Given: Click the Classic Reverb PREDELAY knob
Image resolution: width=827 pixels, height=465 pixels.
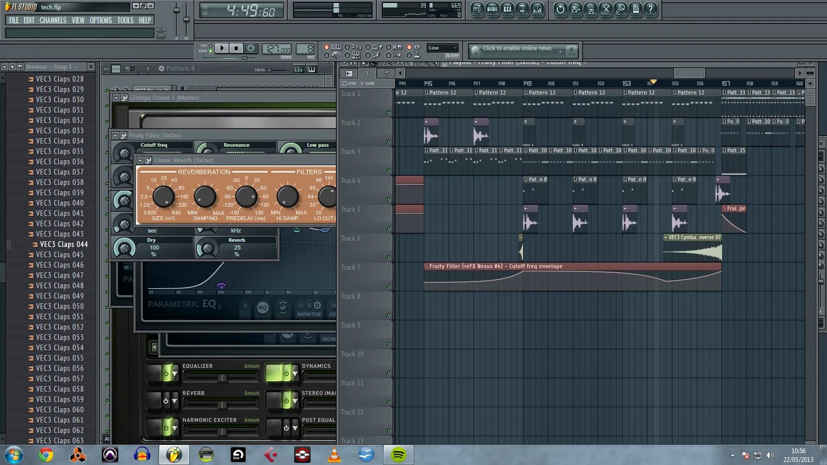Looking at the screenshot, I should 246,197.
